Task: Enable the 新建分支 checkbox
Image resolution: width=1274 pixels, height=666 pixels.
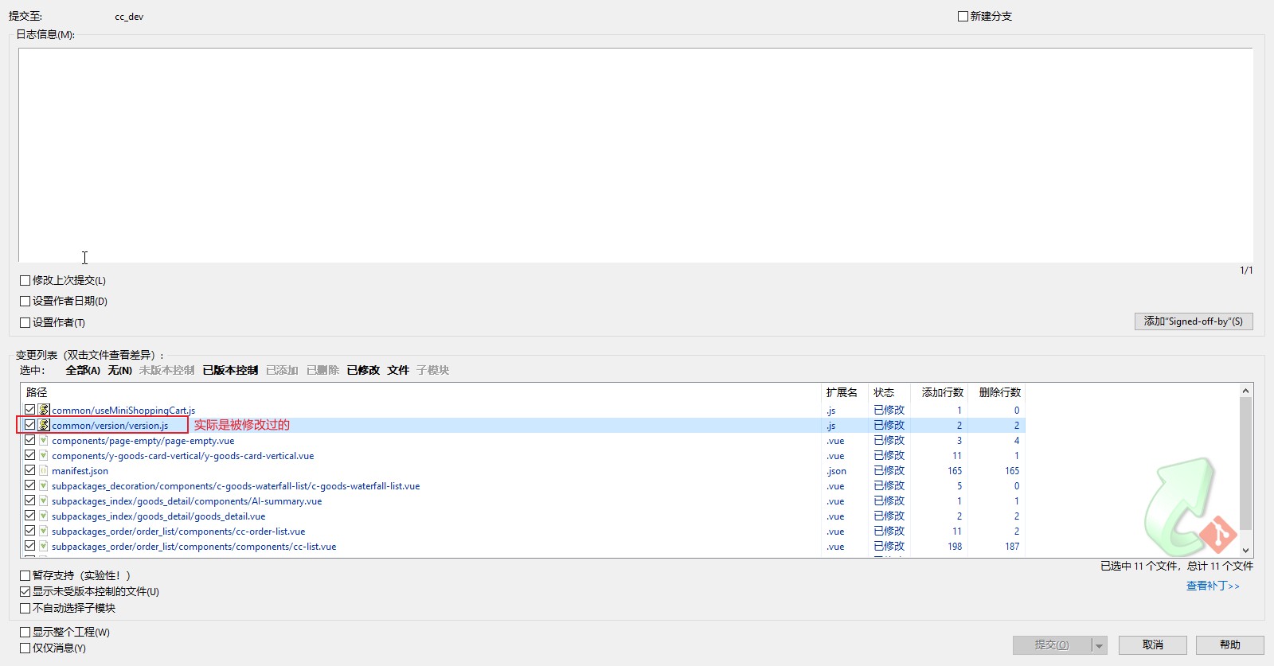Action: click(963, 17)
